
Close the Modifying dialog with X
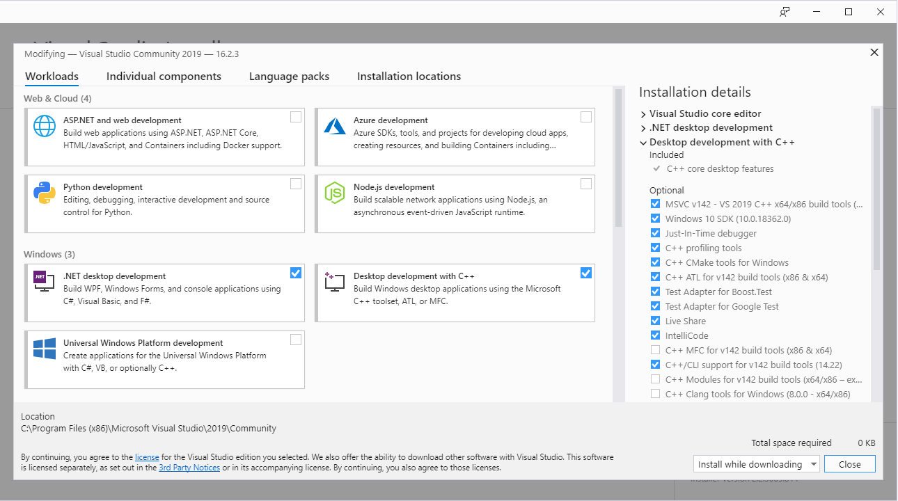tap(874, 52)
